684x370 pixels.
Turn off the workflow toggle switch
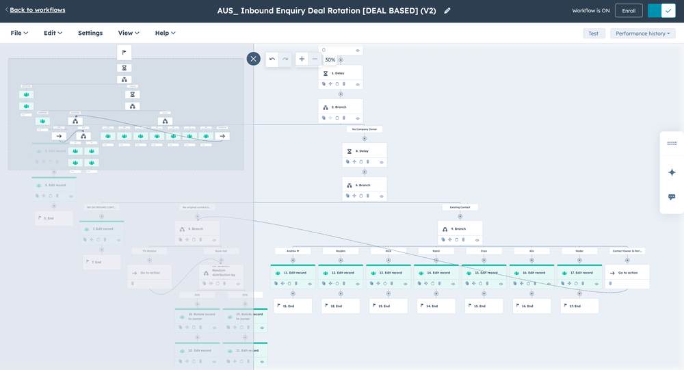pos(661,10)
